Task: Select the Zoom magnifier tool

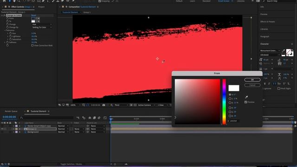Action: point(19,1)
